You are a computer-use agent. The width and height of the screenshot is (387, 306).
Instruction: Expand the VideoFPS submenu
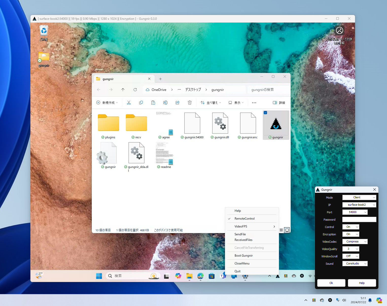click(x=252, y=226)
